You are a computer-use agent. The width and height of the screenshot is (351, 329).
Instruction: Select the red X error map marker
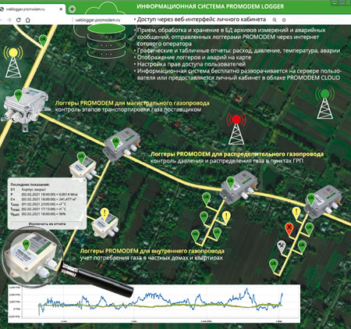pyautogui.click(x=289, y=229)
